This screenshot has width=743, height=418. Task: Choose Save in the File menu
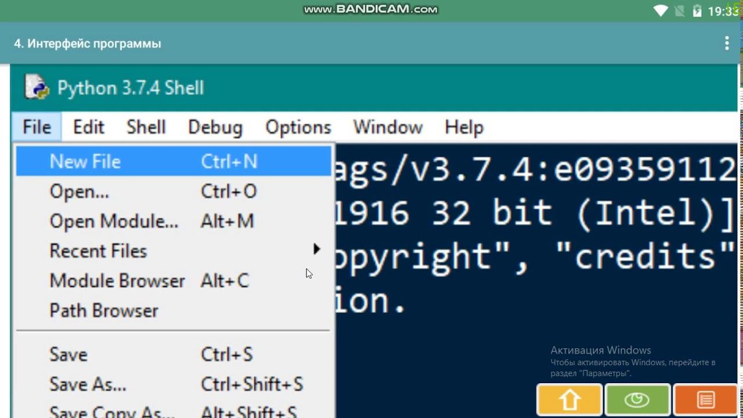pos(174,354)
